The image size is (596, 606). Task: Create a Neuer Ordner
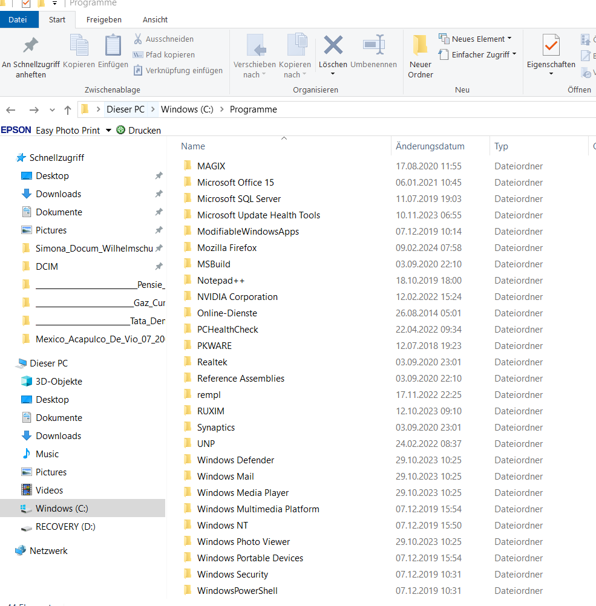[x=421, y=57]
